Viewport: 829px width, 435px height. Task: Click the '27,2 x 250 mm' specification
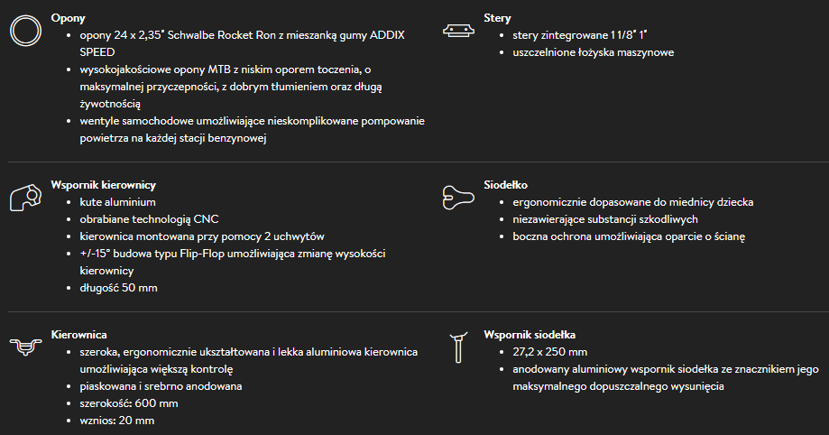[549, 352]
